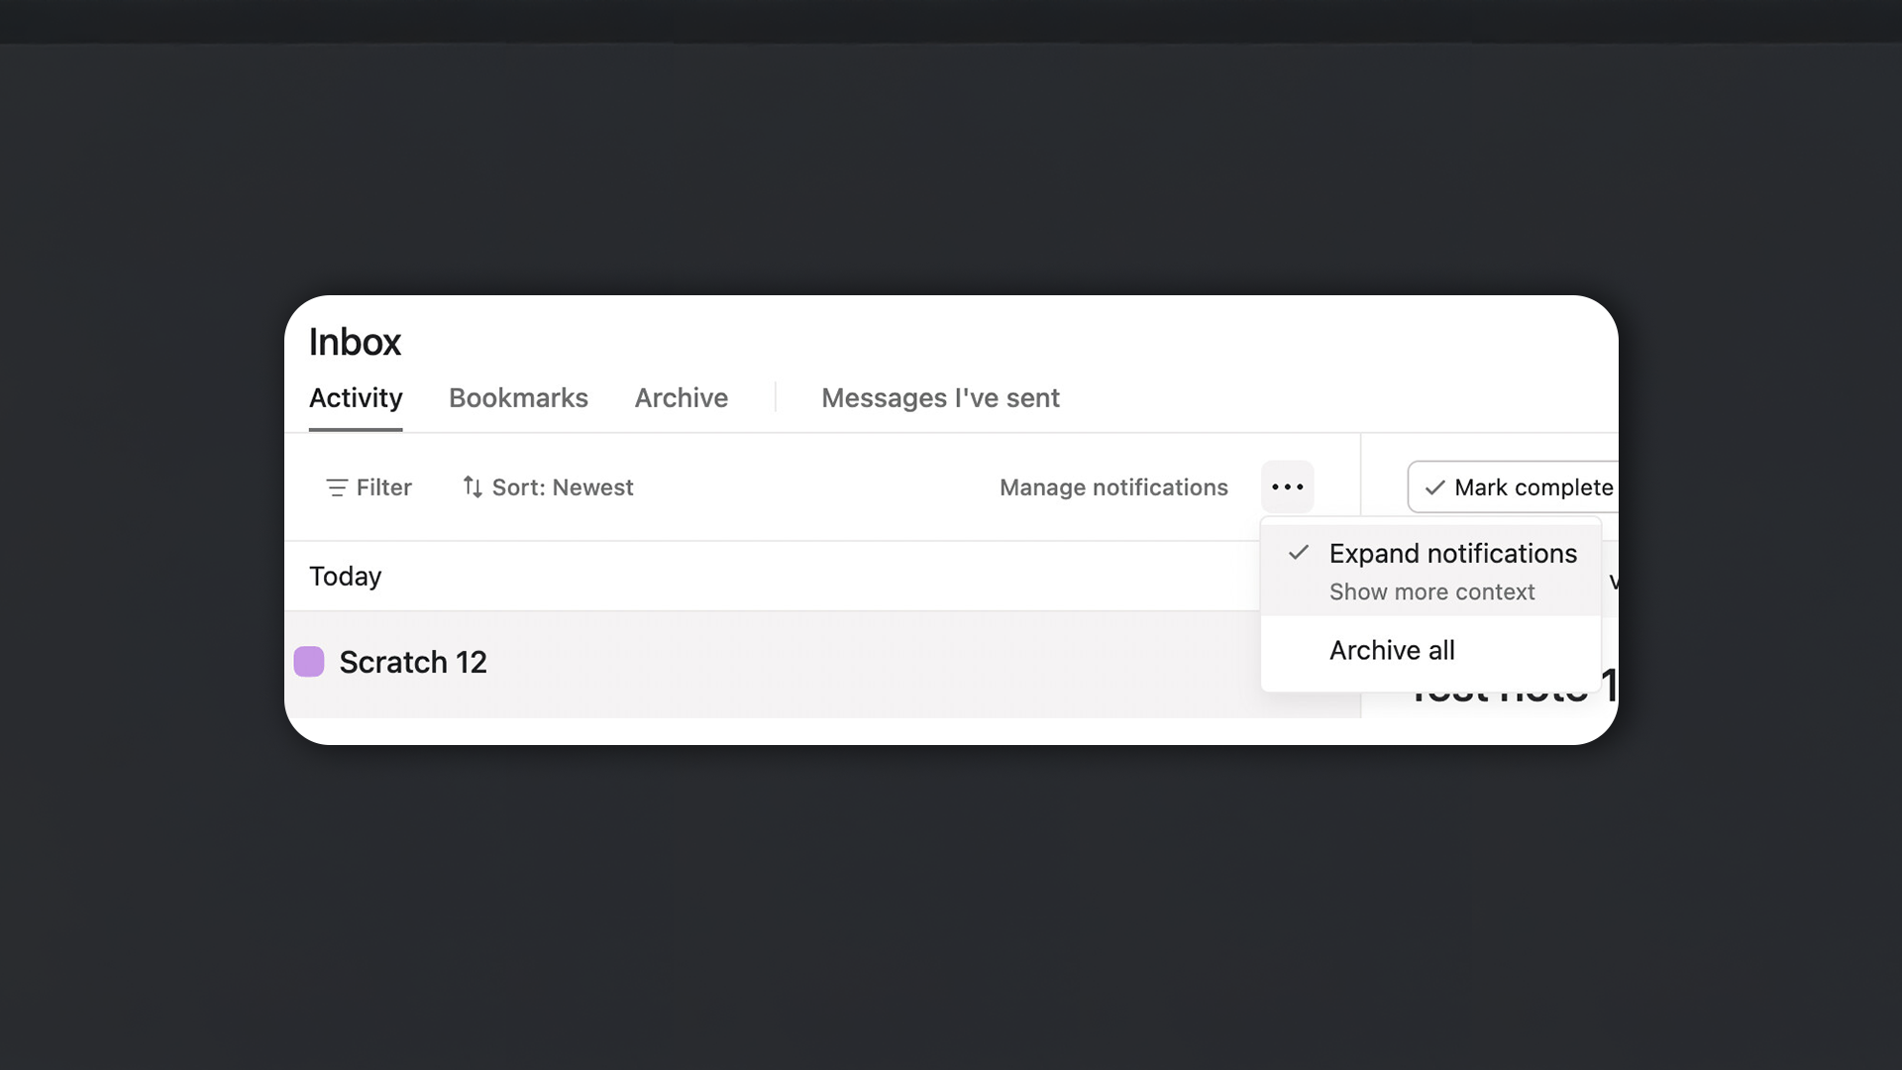
Task: Click the Show more context subtitle
Action: (1431, 592)
